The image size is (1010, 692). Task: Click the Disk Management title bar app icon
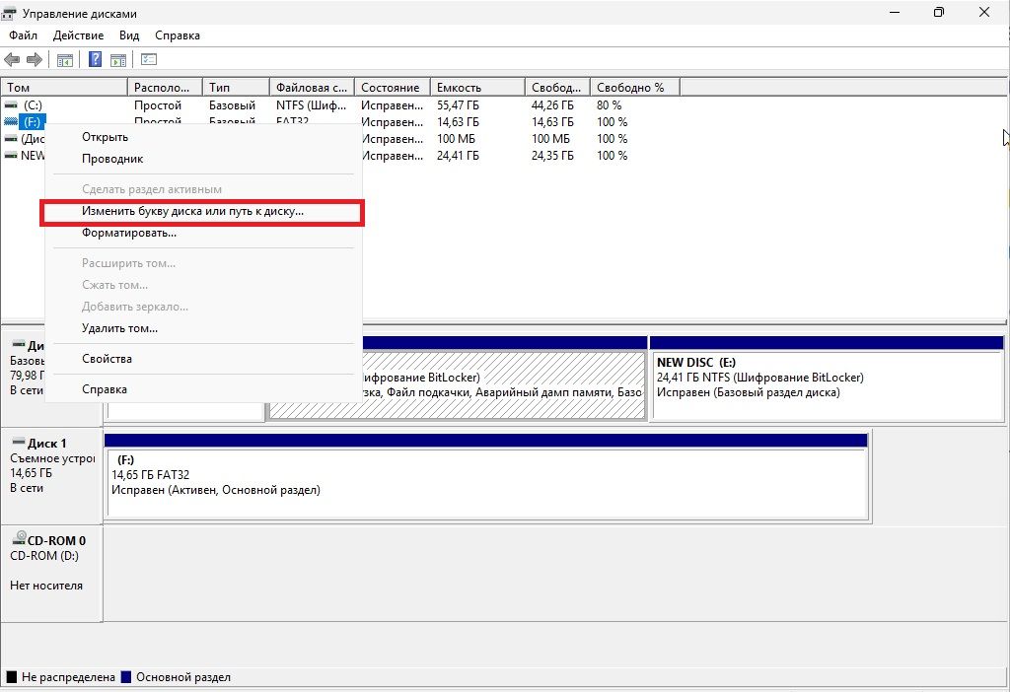[x=9, y=13]
